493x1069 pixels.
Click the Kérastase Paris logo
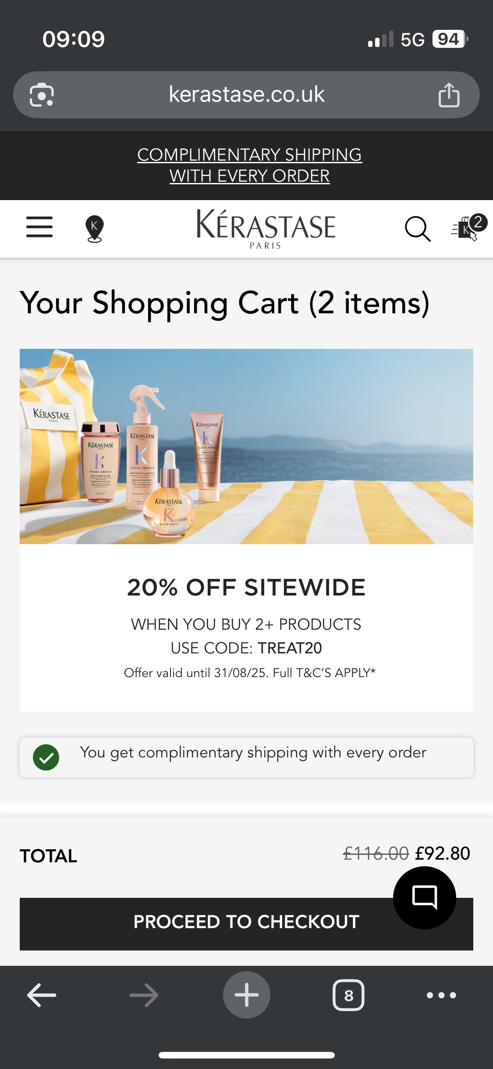coord(266,229)
